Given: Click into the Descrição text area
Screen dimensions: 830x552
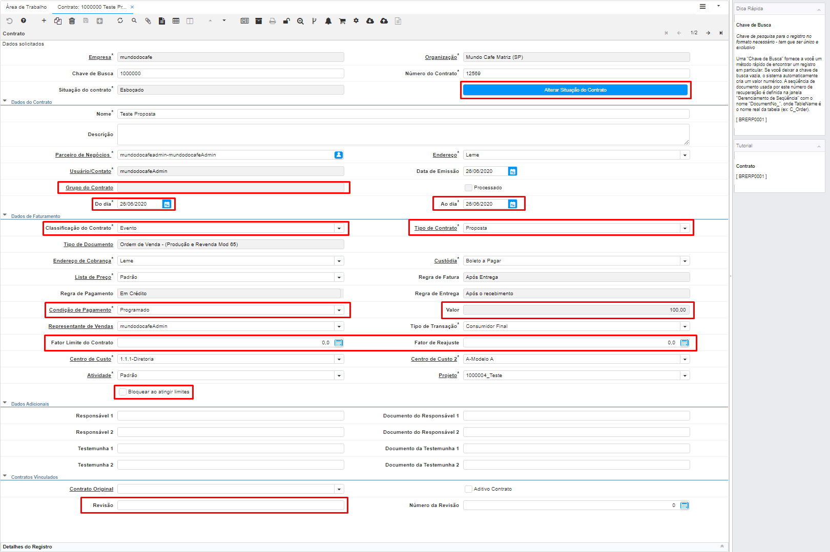Looking at the screenshot, I should pyautogui.click(x=403, y=135).
